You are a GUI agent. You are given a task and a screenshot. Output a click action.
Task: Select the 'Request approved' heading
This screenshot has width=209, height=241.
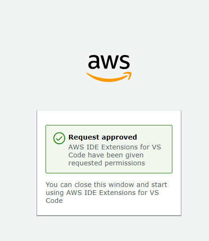(103, 137)
